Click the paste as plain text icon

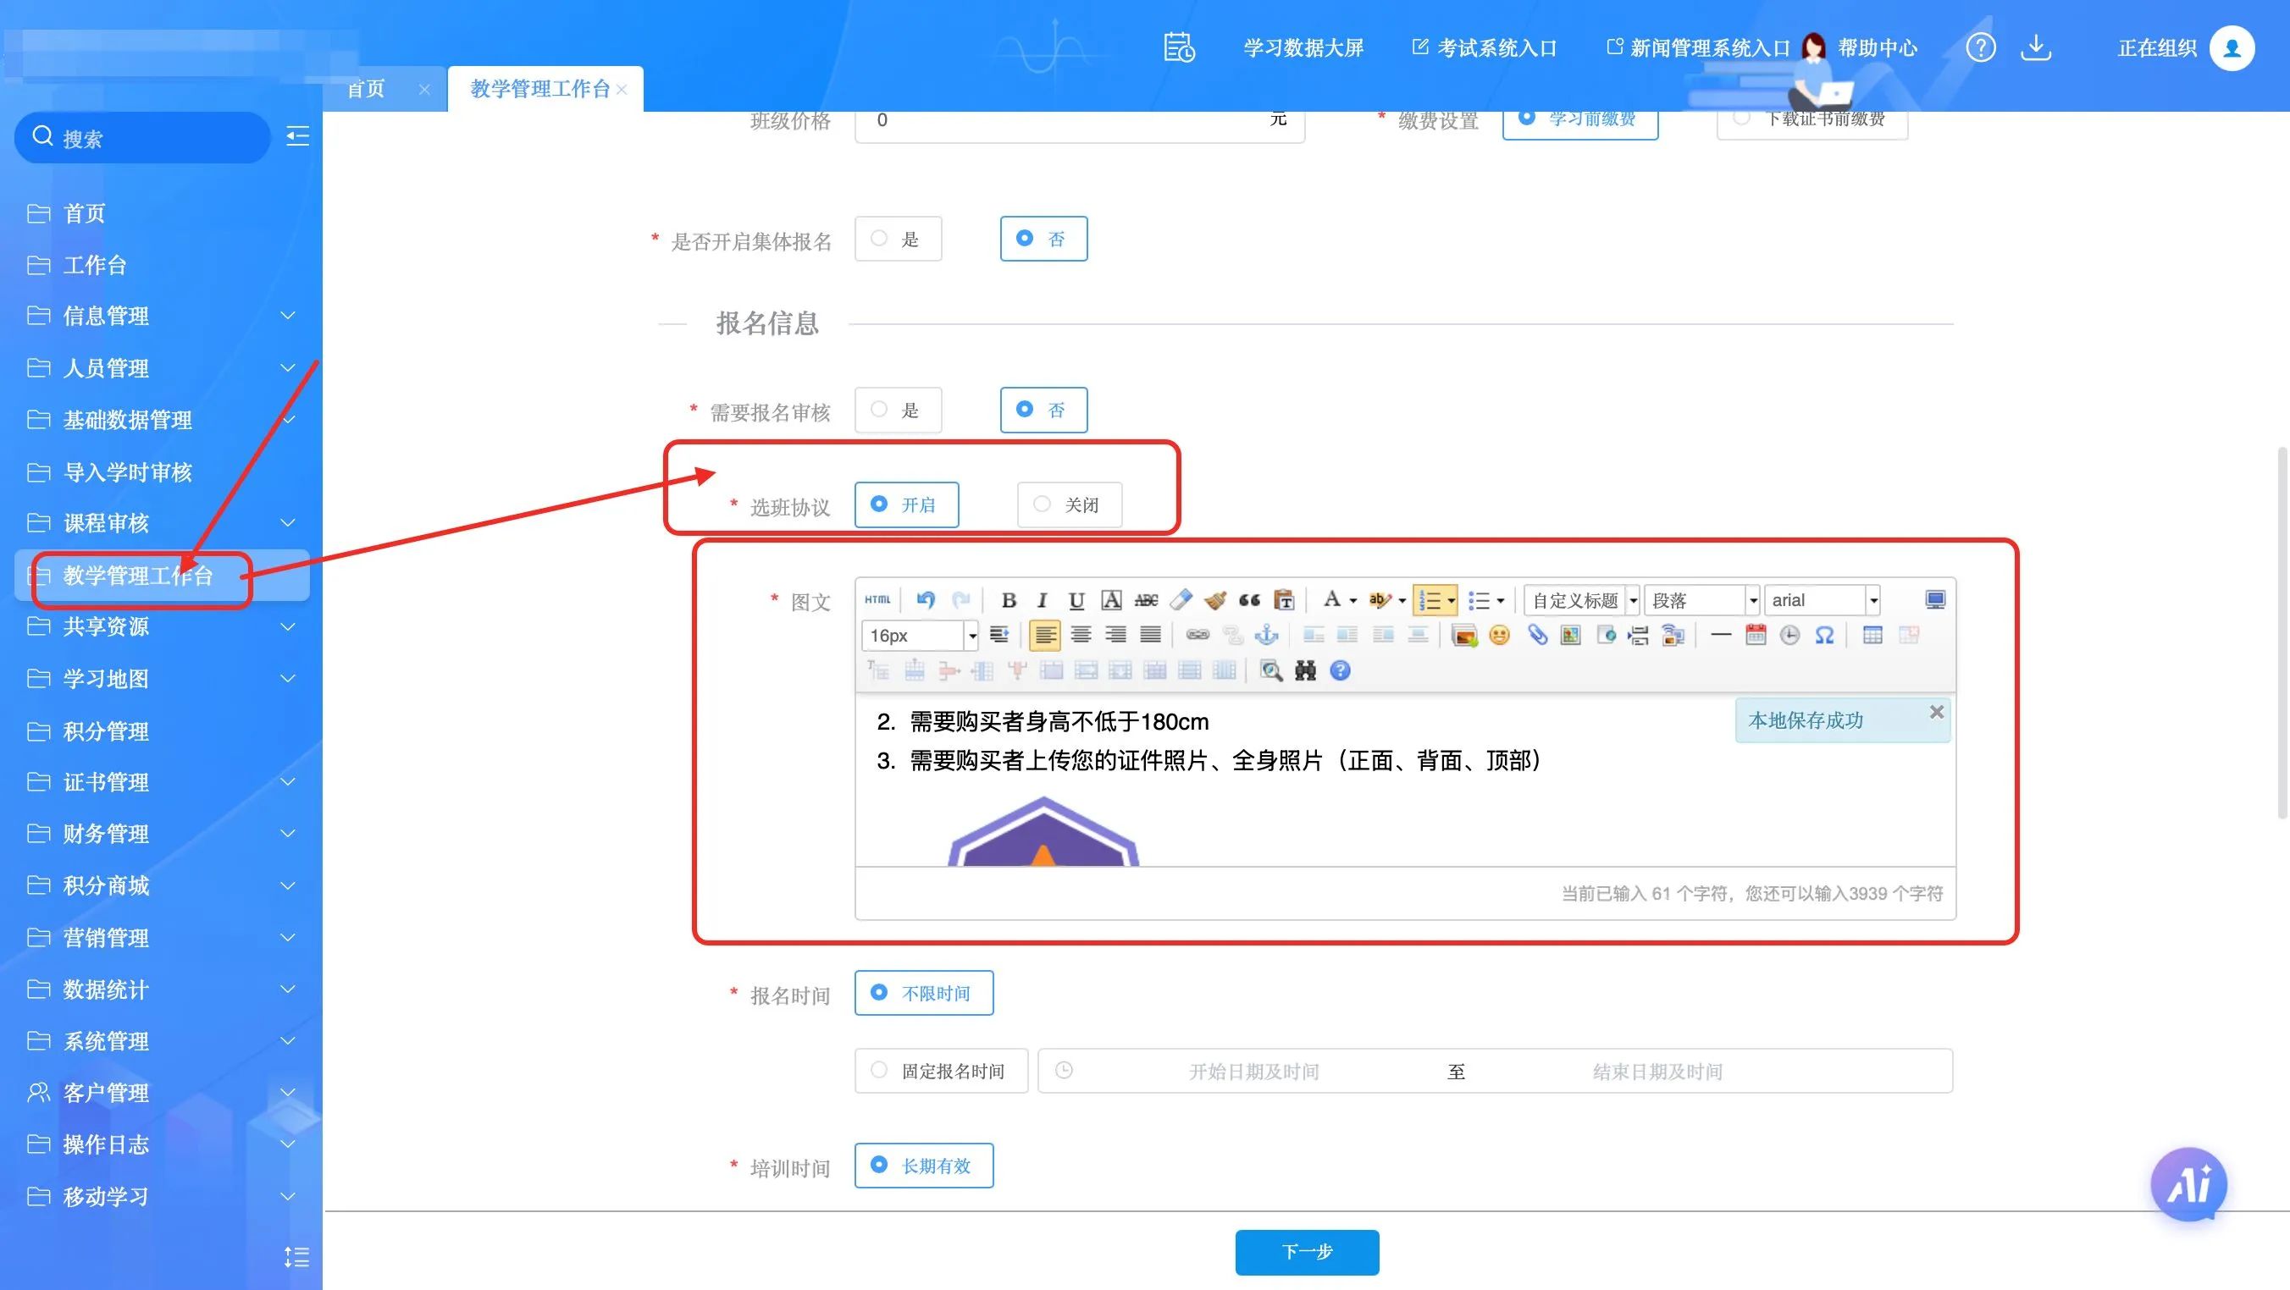pos(1284,599)
